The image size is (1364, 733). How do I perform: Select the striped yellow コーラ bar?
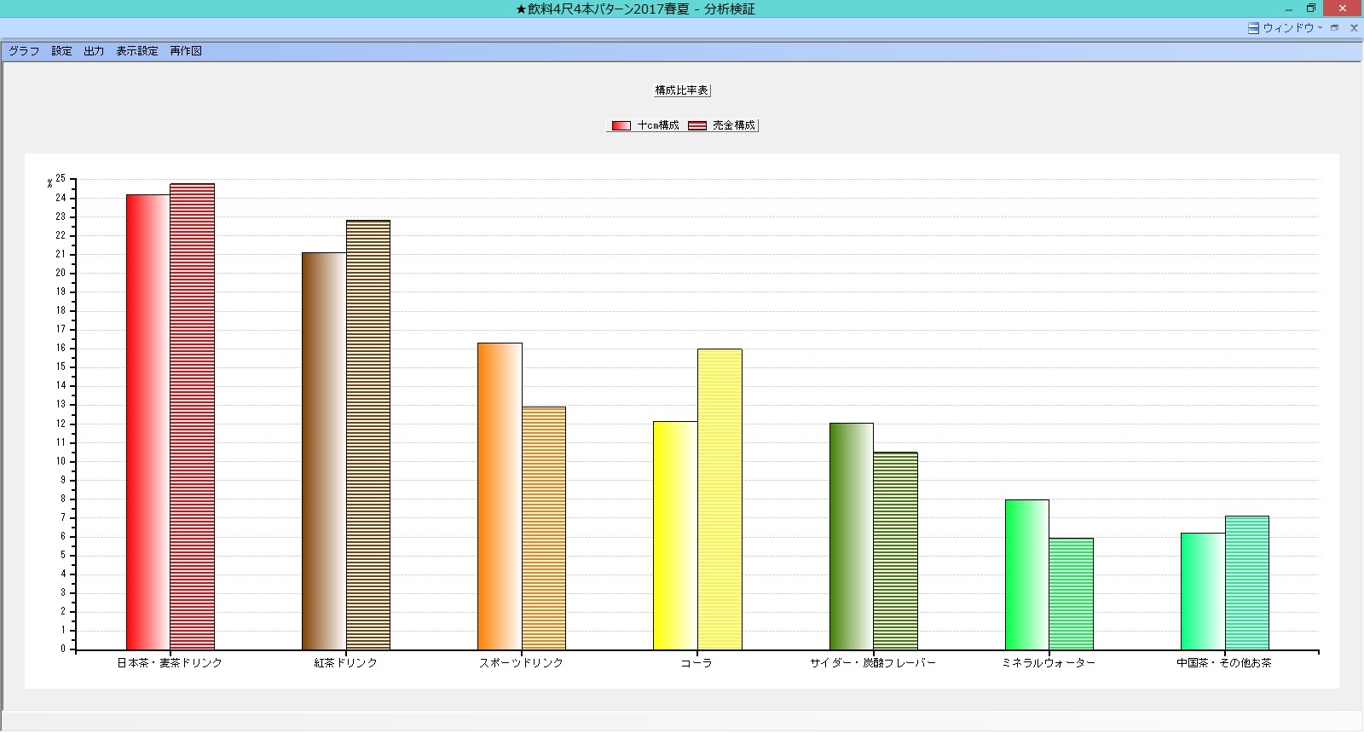click(720, 499)
